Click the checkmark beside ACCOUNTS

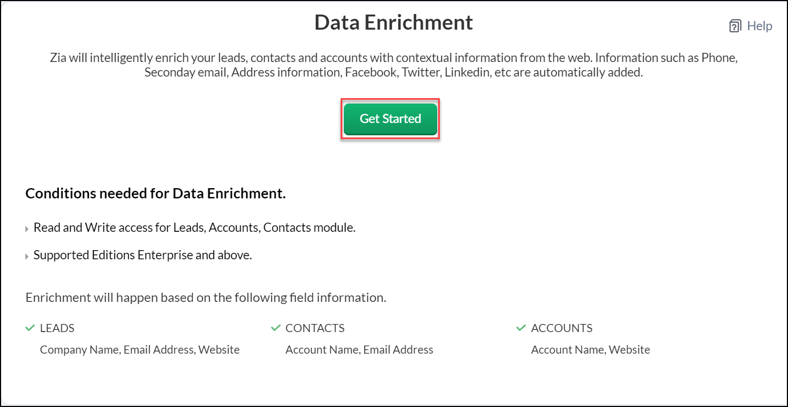click(521, 328)
